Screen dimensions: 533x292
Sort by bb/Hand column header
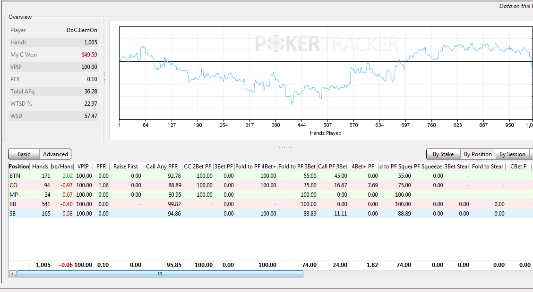tap(62, 167)
